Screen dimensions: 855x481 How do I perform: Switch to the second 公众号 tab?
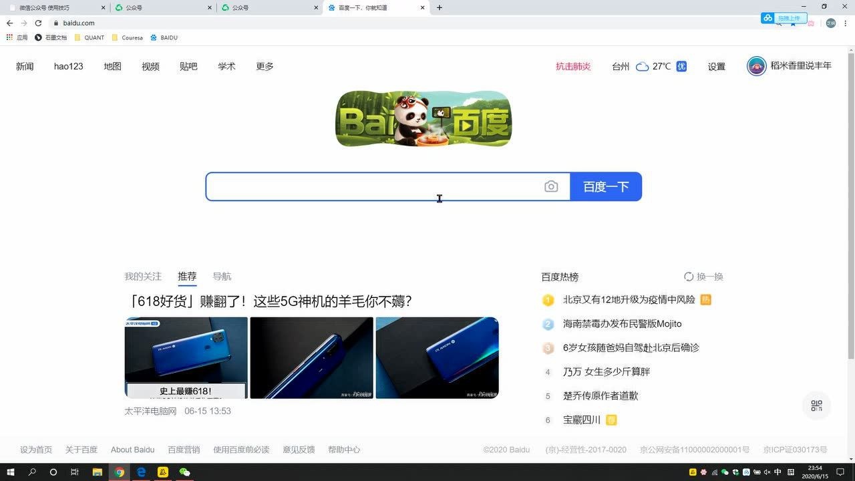[163, 8]
